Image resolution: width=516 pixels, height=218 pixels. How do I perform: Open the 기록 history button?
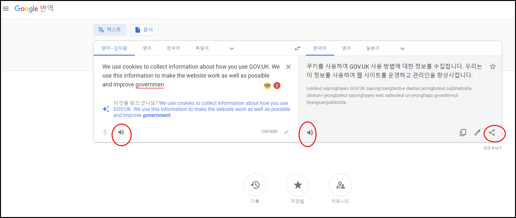[255, 185]
